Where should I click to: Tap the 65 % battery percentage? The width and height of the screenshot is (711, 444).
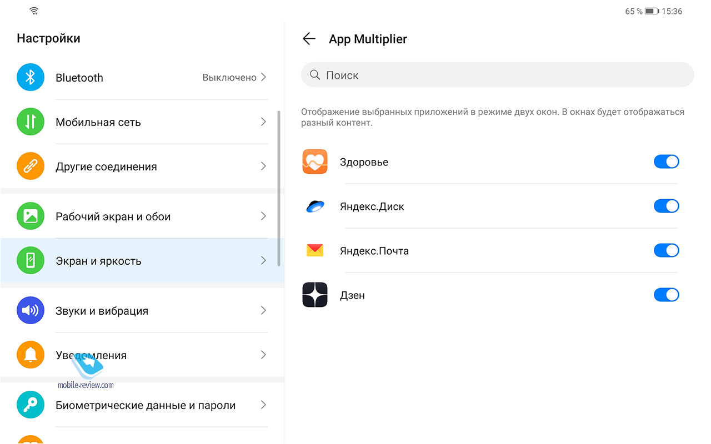[634, 11]
